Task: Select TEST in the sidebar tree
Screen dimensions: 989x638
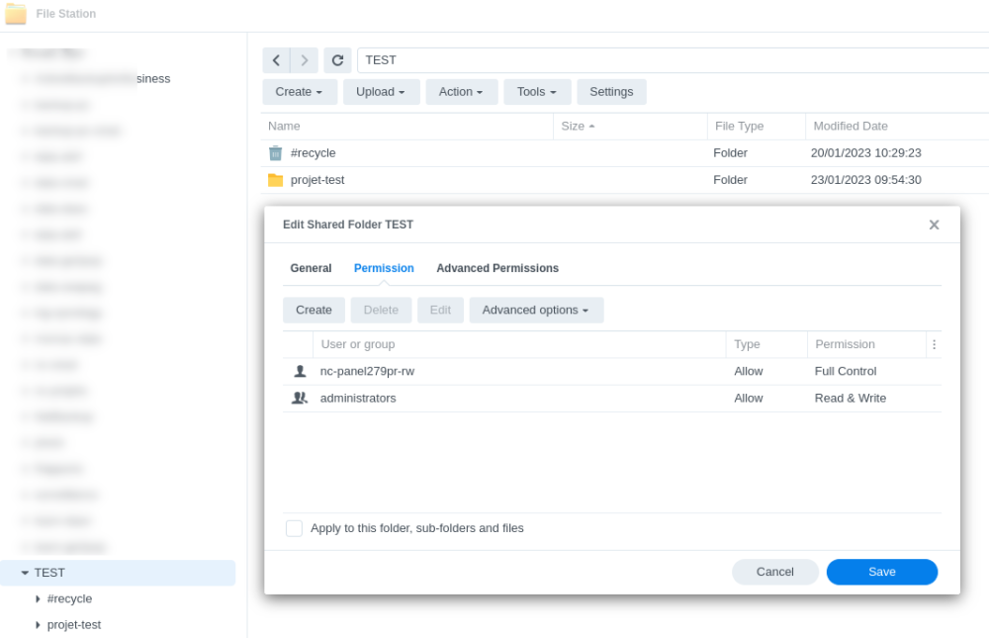Action: [x=118, y=573]
